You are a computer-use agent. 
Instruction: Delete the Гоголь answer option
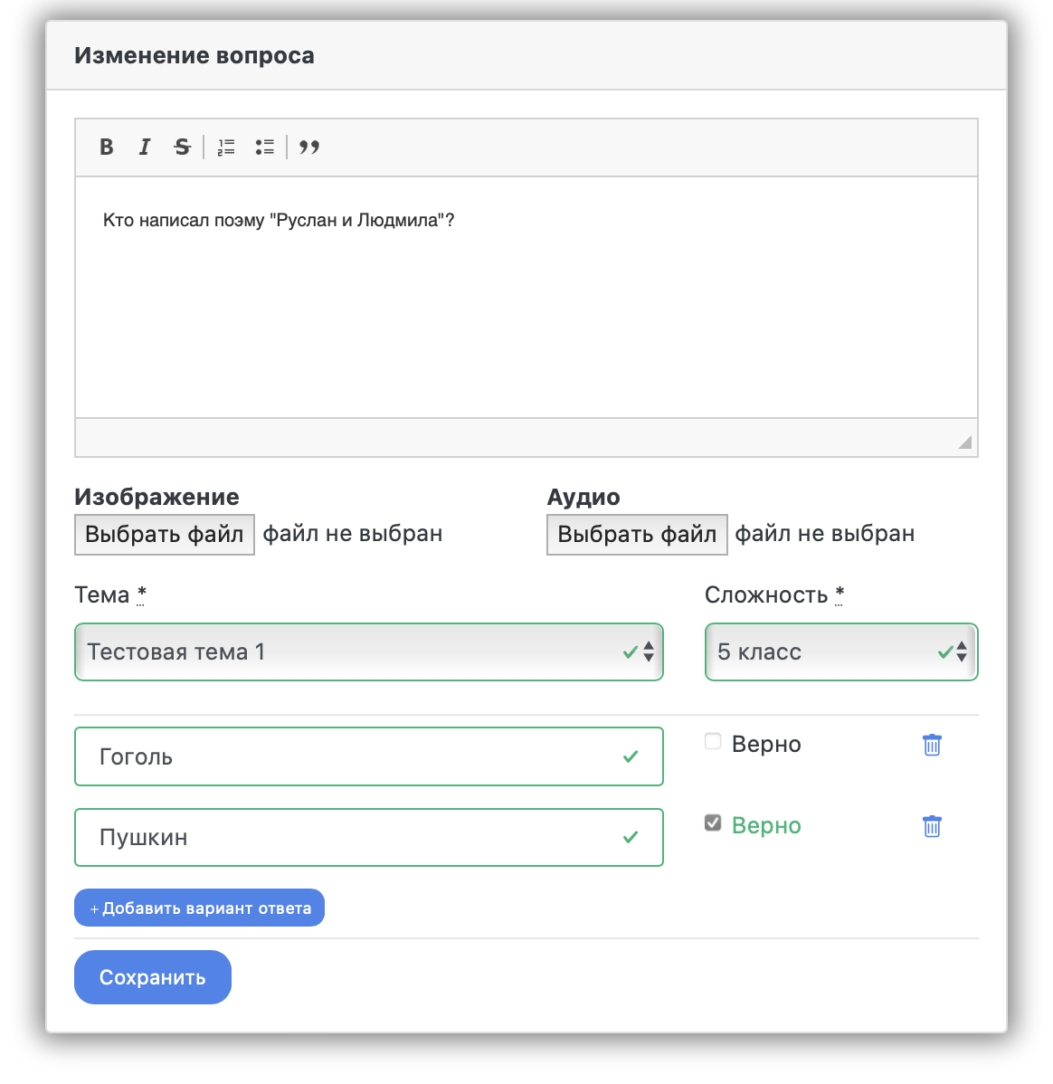click(x=932, y=745)
